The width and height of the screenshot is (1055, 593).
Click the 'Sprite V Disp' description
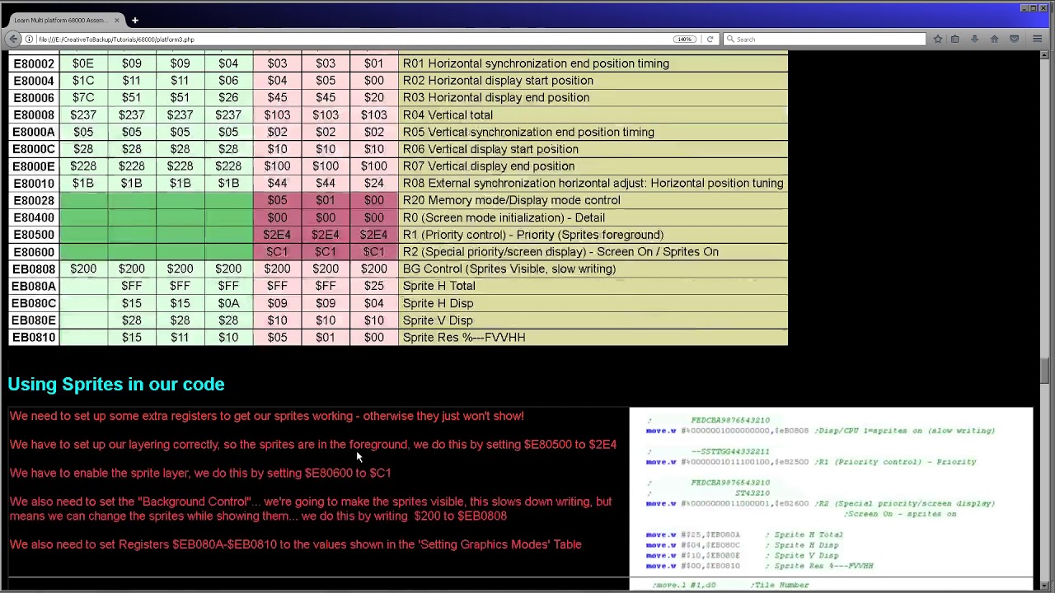438,320
